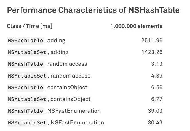Click the 1.000.000 elements column header
The height and width of the screenshot is (131, 190).
(136, 26)
